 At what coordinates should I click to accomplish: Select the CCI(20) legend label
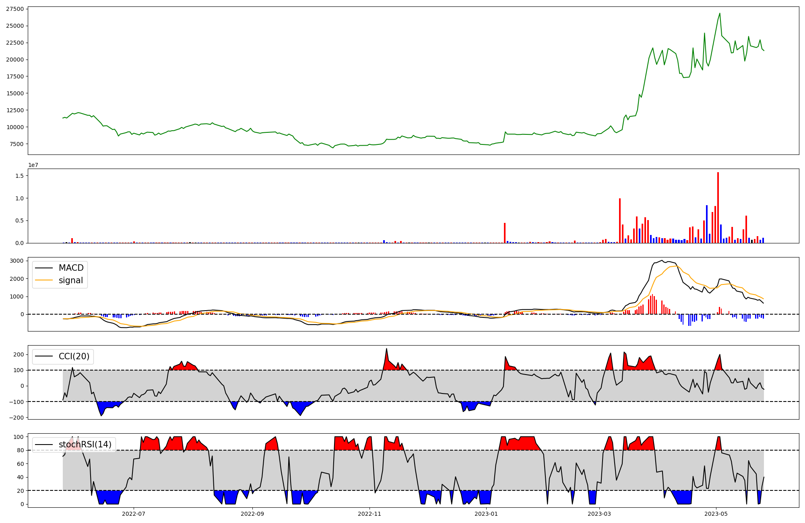point(74,356)
